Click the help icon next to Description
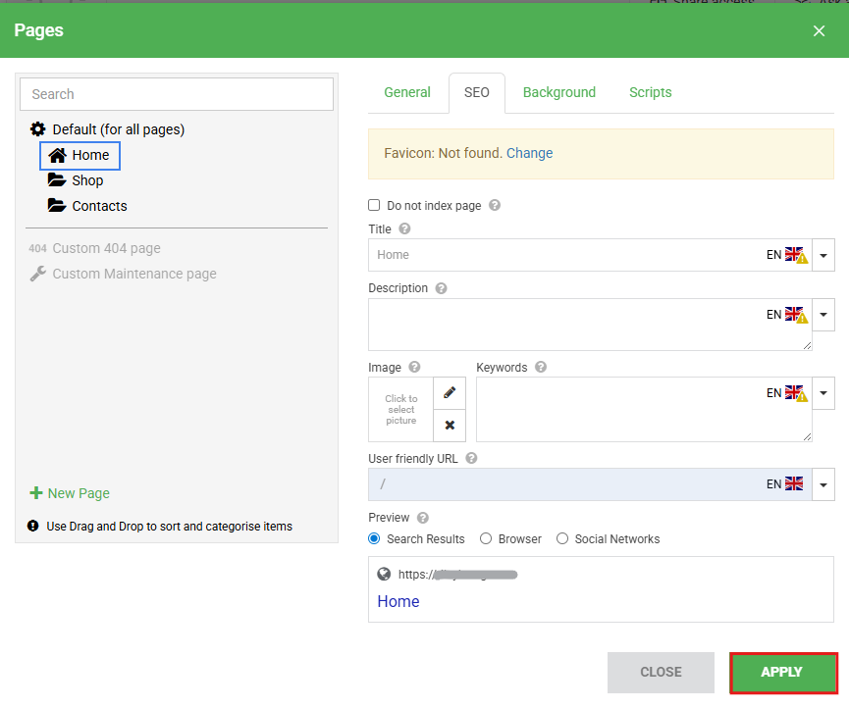Viewport: 849px width, 708px height. (441, 289)
